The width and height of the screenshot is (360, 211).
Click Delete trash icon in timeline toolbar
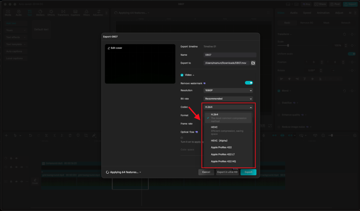(70, 135)
